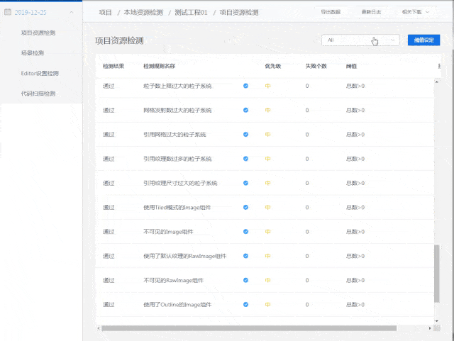Click the 检测结果 column header
Viewport: 454px width, 341px height.
pyautogui.click(x=113, y=66)
